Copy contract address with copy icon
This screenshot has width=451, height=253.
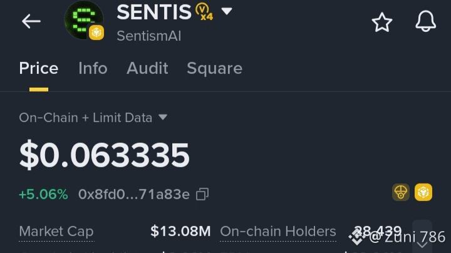(x=202, y=194)
